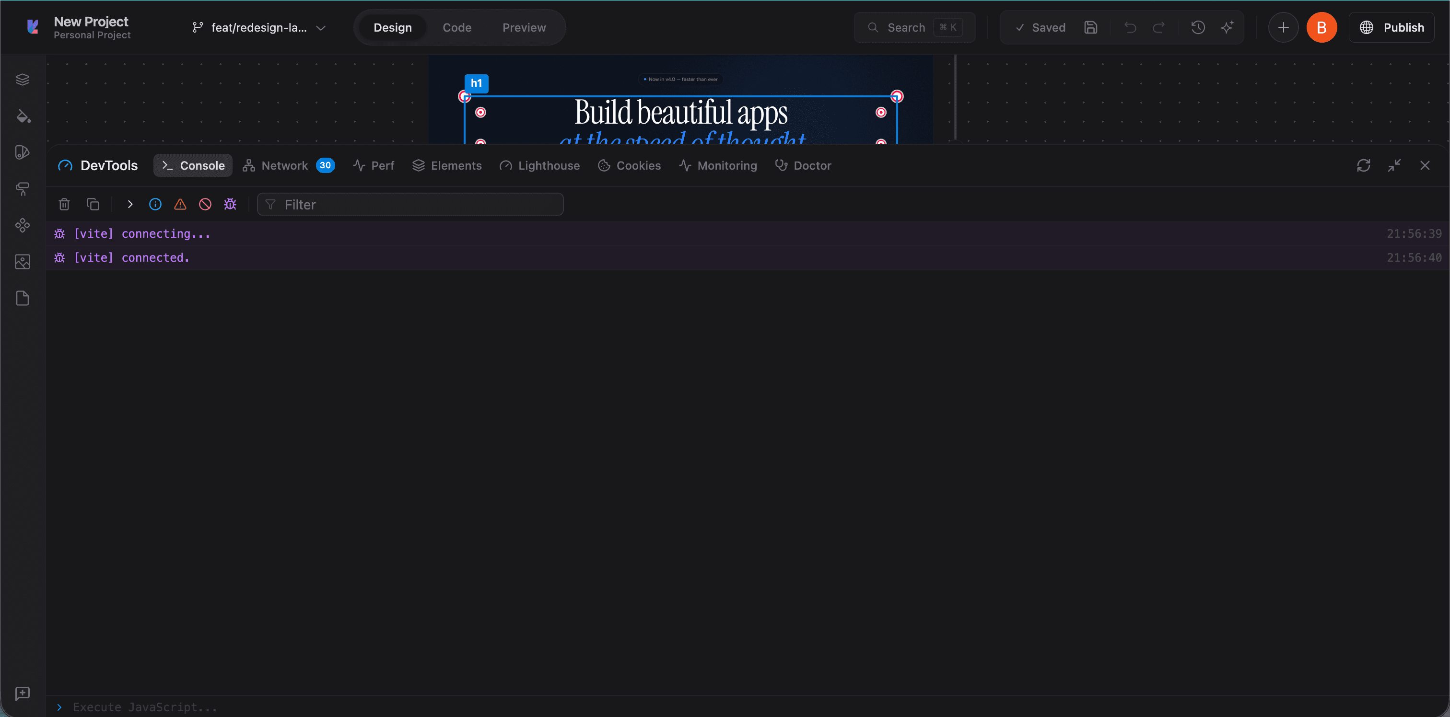Open the feedback dialog at bottom left
This screenshot has height=717, width=1450.
(23, 694)
